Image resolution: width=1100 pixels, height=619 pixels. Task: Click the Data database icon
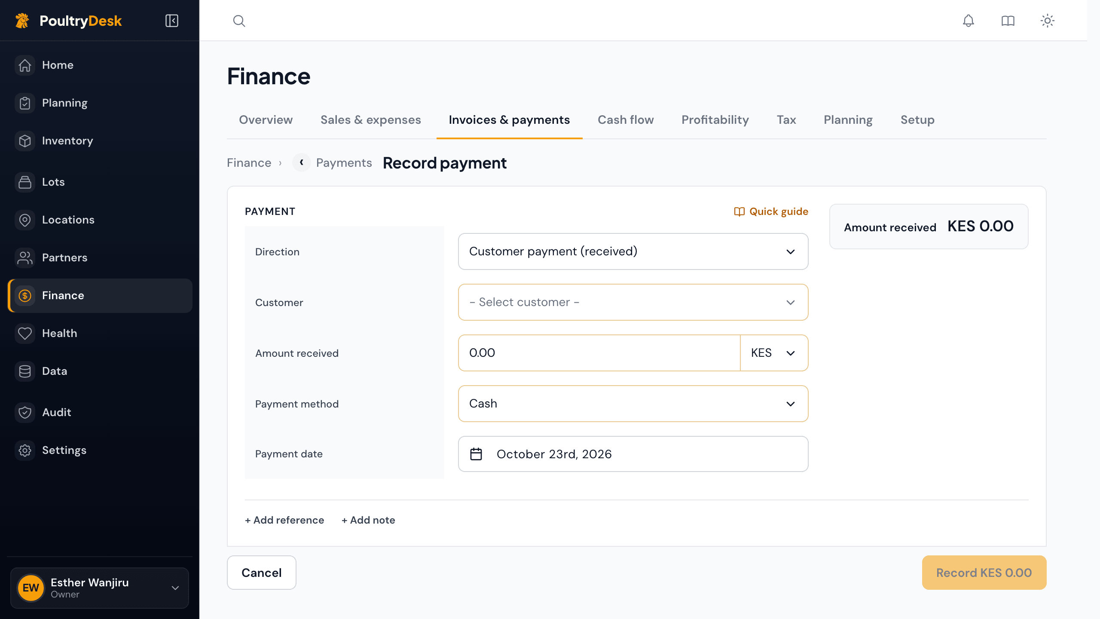tap(25, 371)
